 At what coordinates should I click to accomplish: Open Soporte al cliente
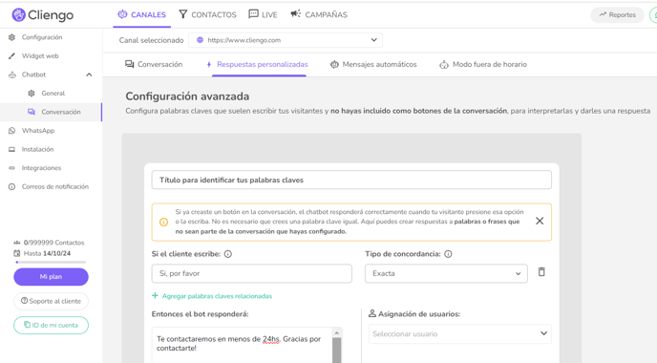point(52,301)
